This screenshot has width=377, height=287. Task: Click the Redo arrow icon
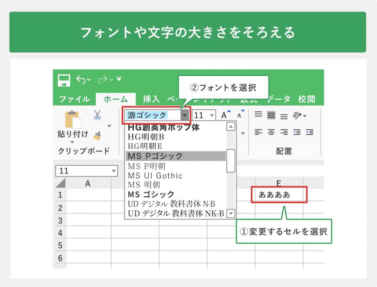click(x=103, y=79)
